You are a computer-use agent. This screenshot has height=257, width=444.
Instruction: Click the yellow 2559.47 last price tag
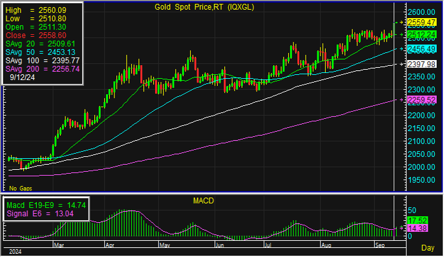(421, 23)
